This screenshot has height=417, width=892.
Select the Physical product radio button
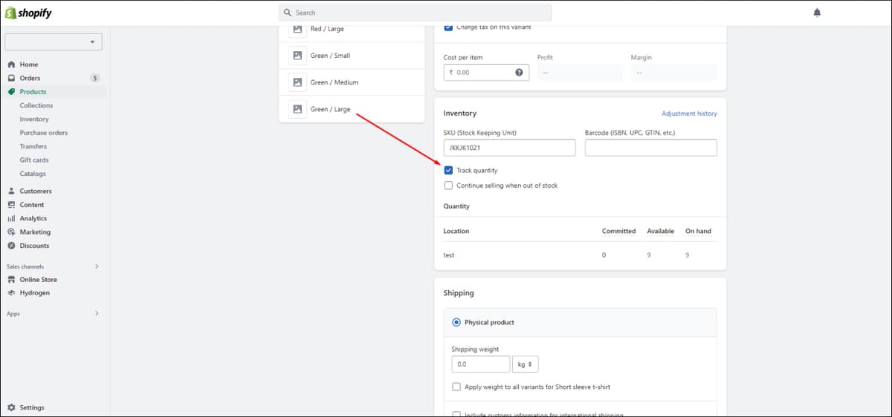point(456,323)
